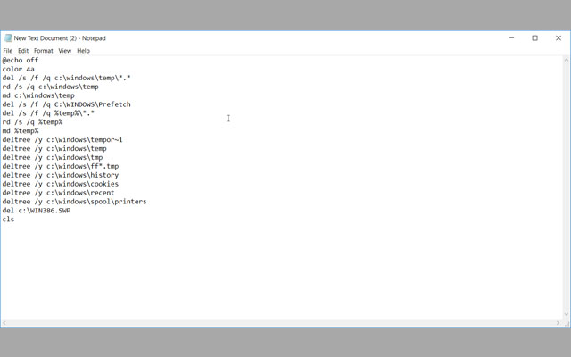The width and height of the screenshot is (571, 357).
Task: Place cursor after color 4a text
Action: pyautogui.click(x=35, y=70)
